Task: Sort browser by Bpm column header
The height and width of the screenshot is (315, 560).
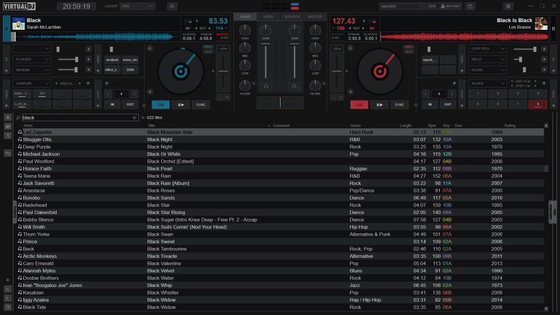Action: 432,126
